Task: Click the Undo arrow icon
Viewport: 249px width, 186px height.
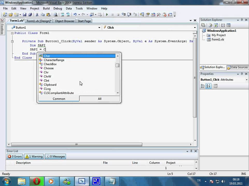Action: 75,15
